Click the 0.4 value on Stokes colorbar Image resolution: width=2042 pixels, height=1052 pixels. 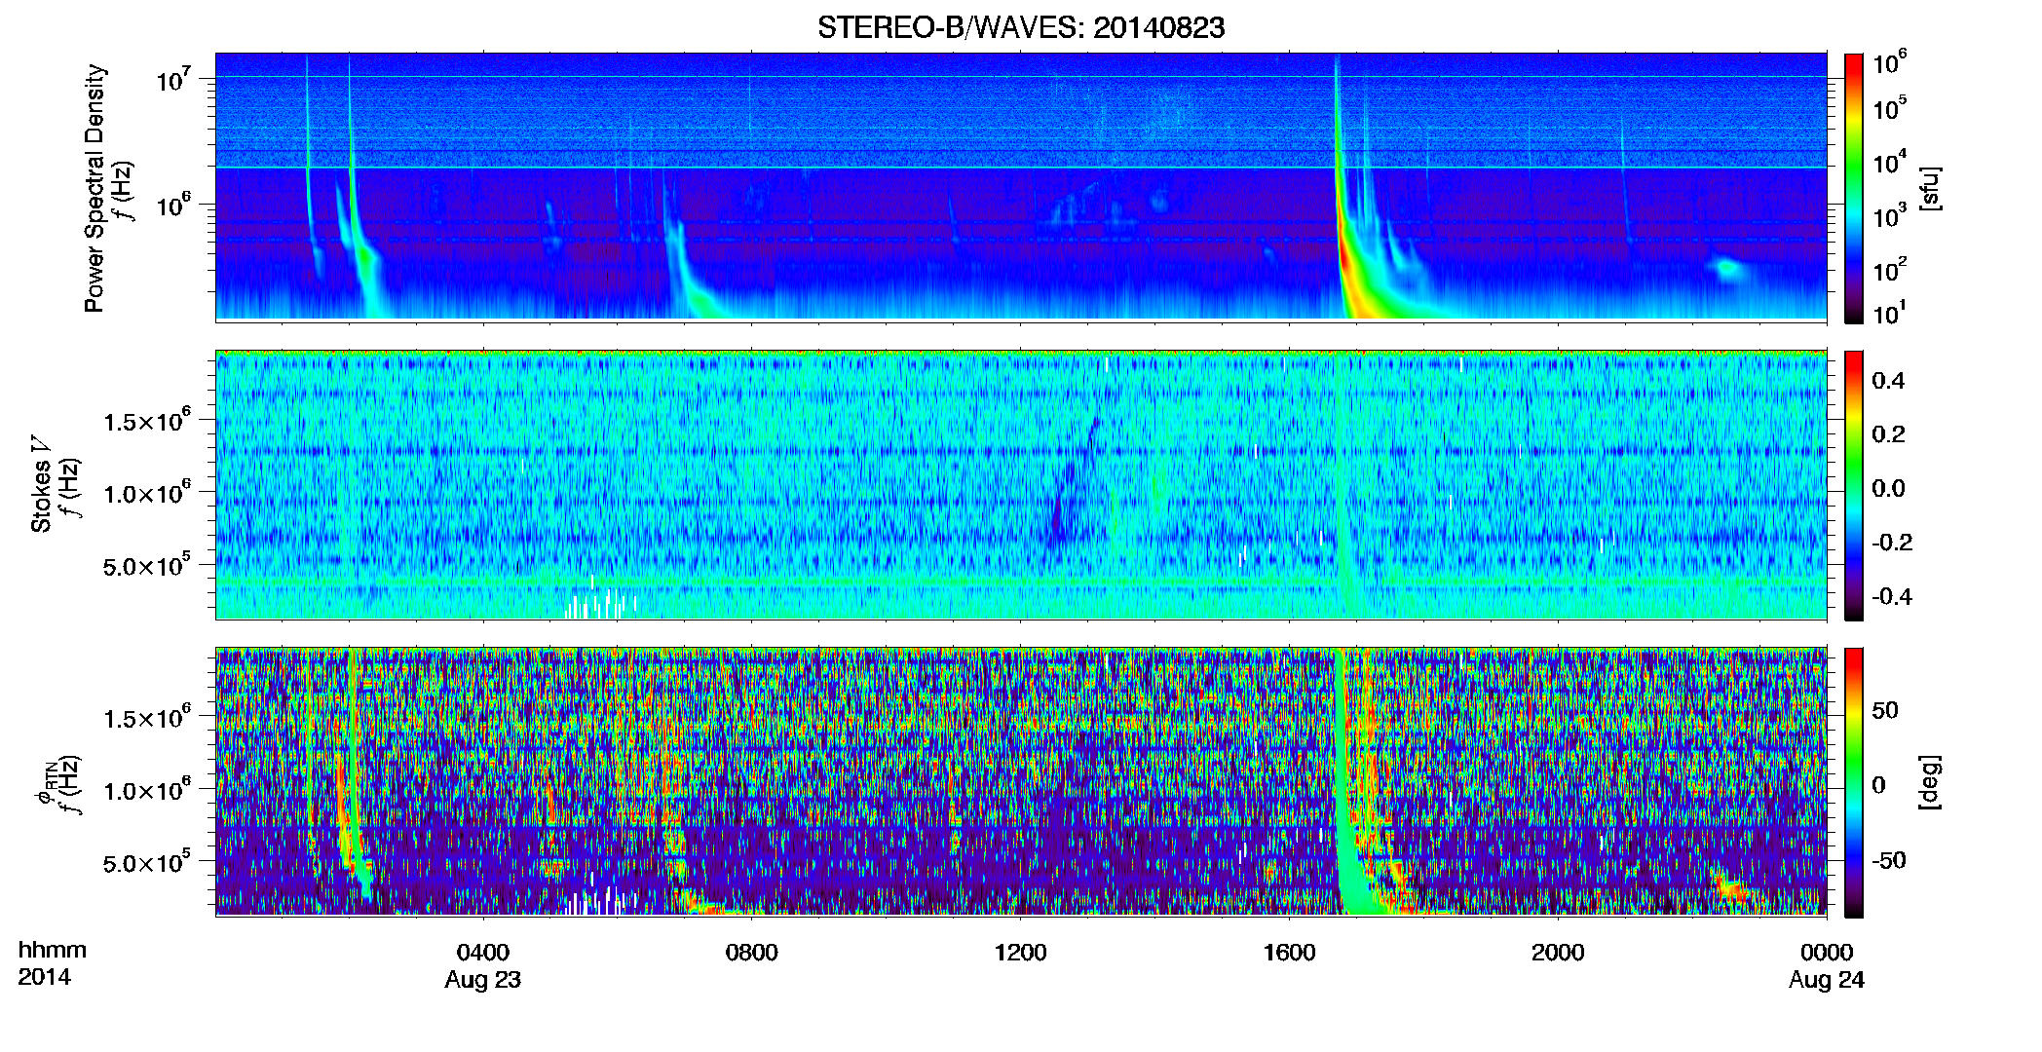[1888, 381]
